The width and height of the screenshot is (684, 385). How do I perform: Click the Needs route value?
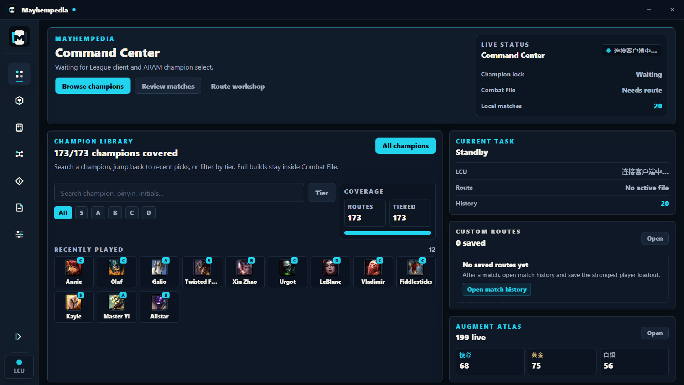(x=642, y=90)
